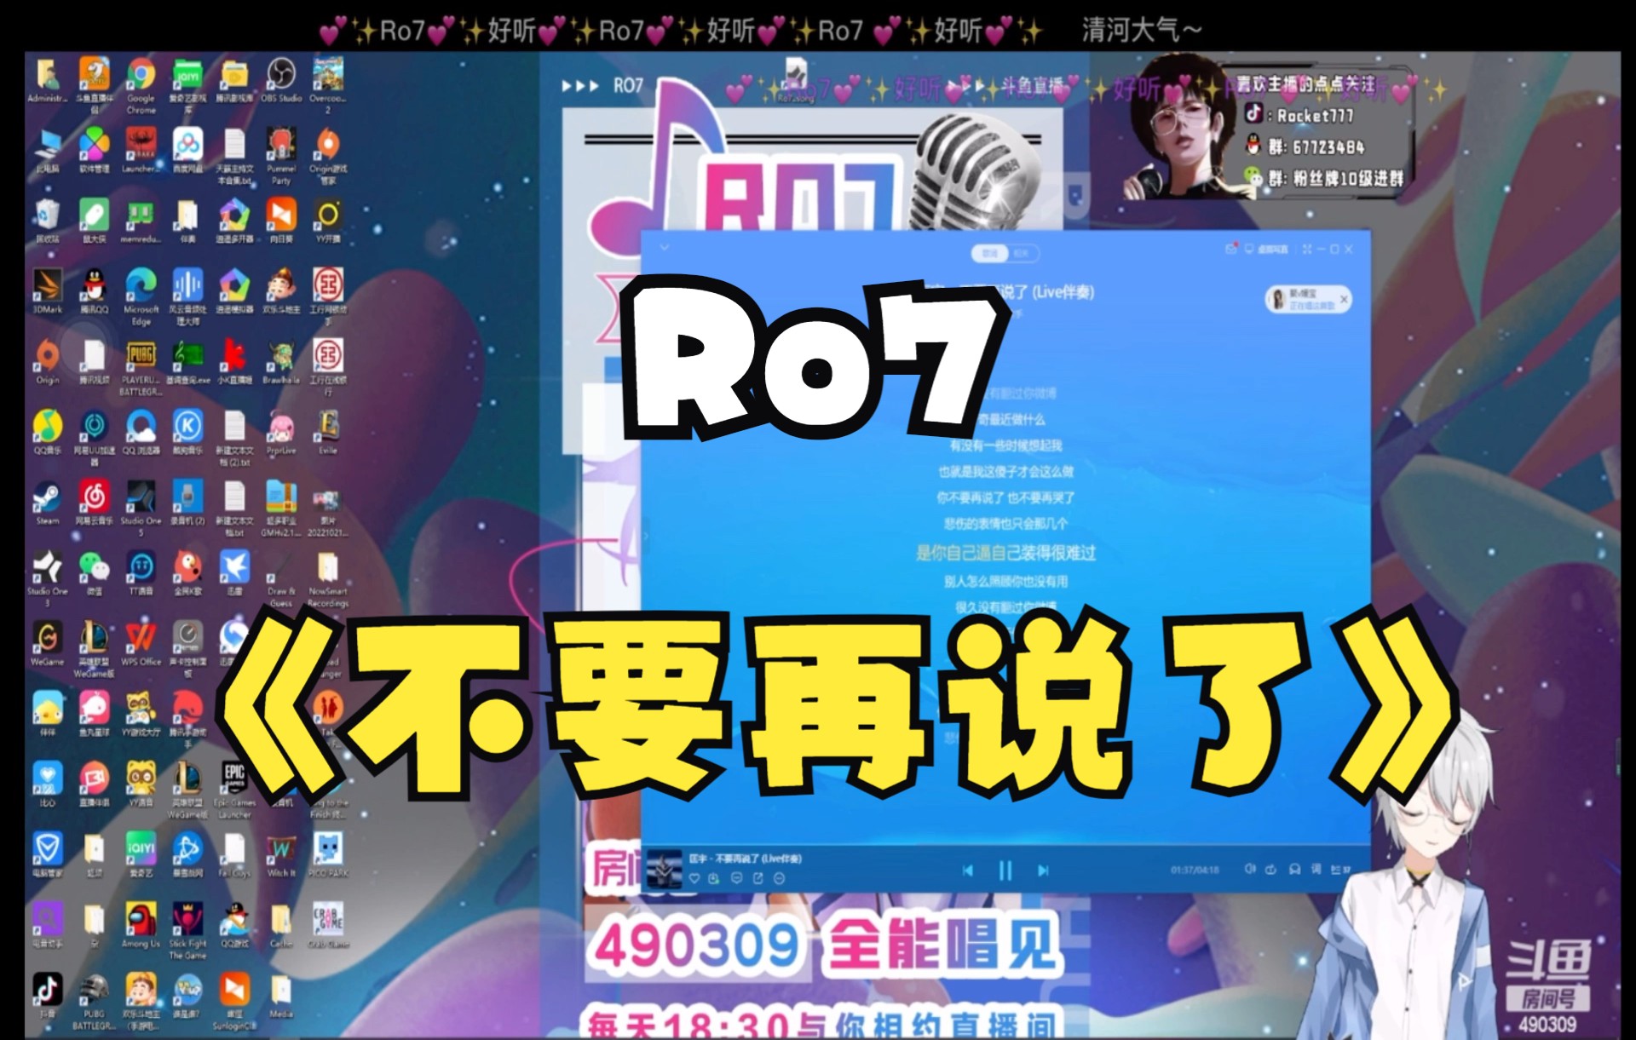Open the 腾讯QQ penguin icon
Screen dimensions: 1636x1040
click(x=94, y=291)
